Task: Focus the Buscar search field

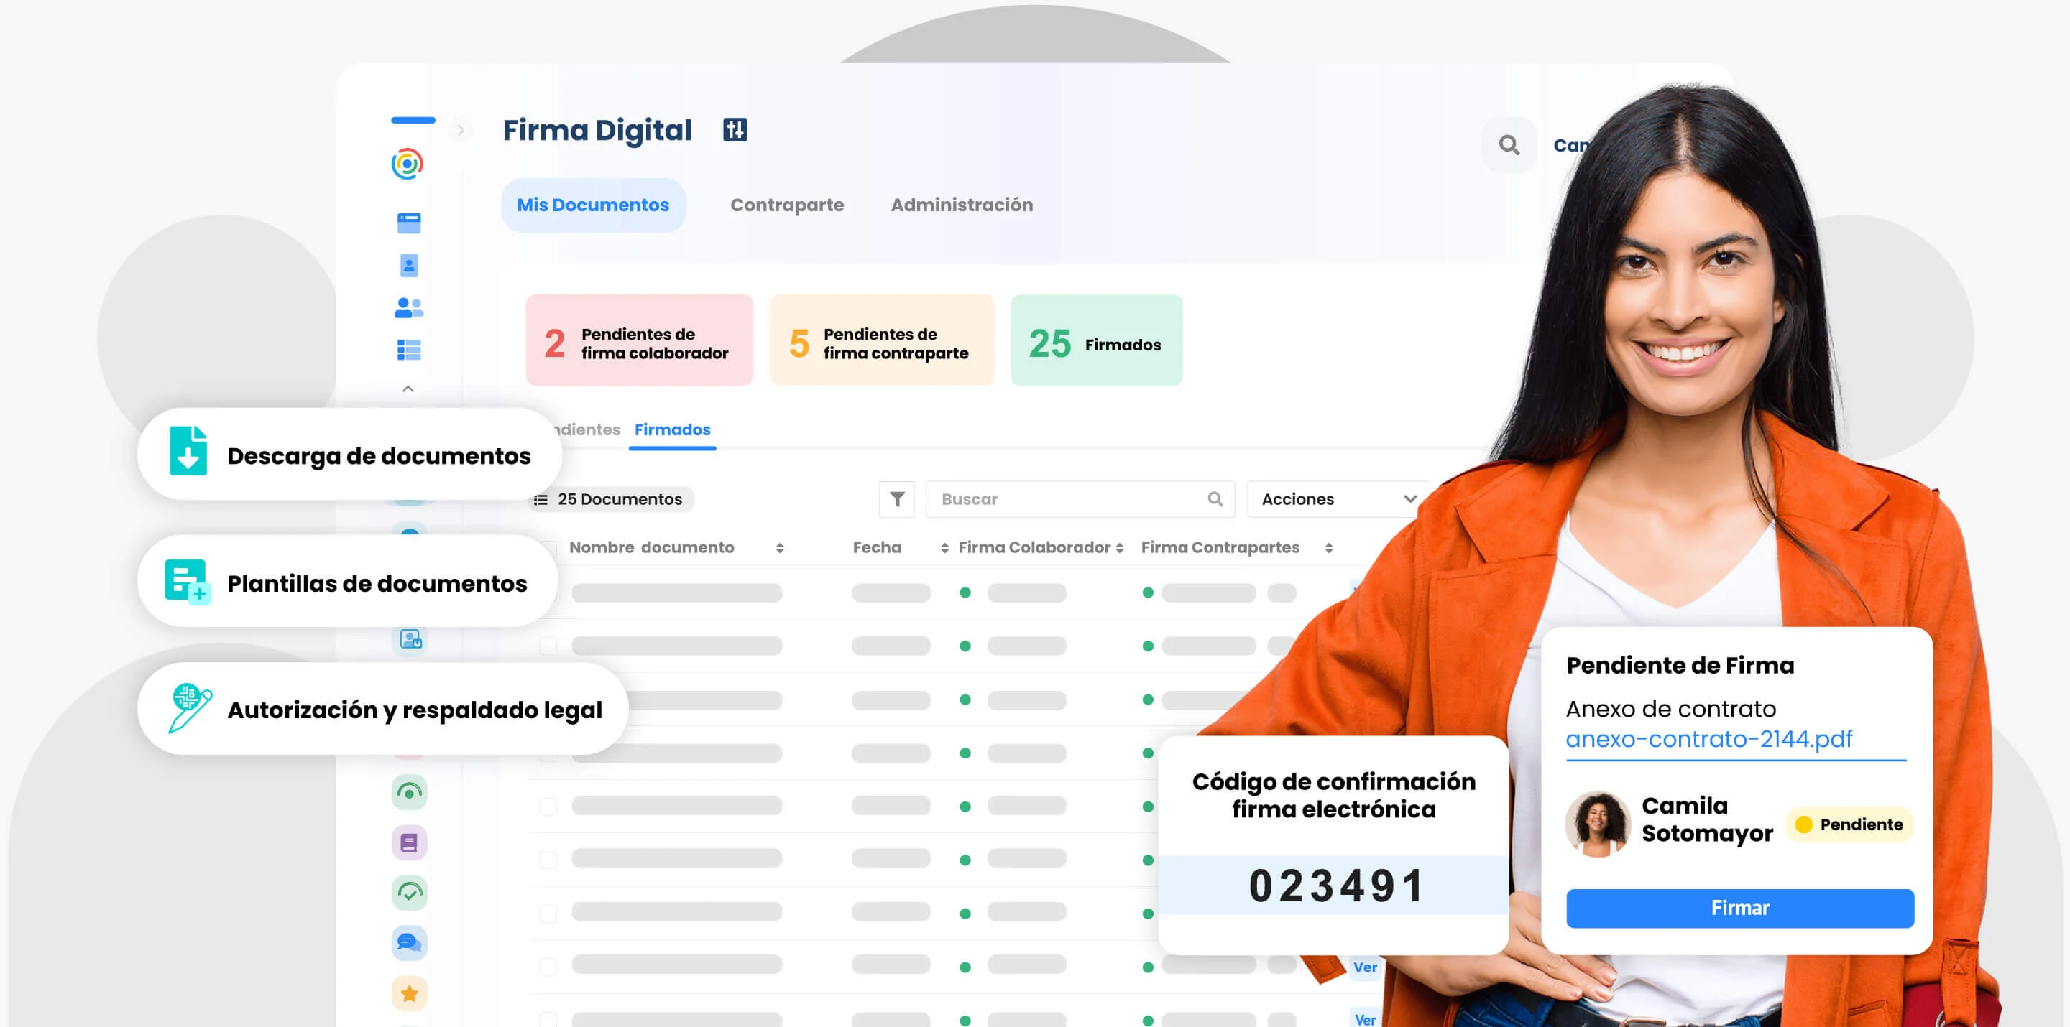Action: (x=1079, y=499)
